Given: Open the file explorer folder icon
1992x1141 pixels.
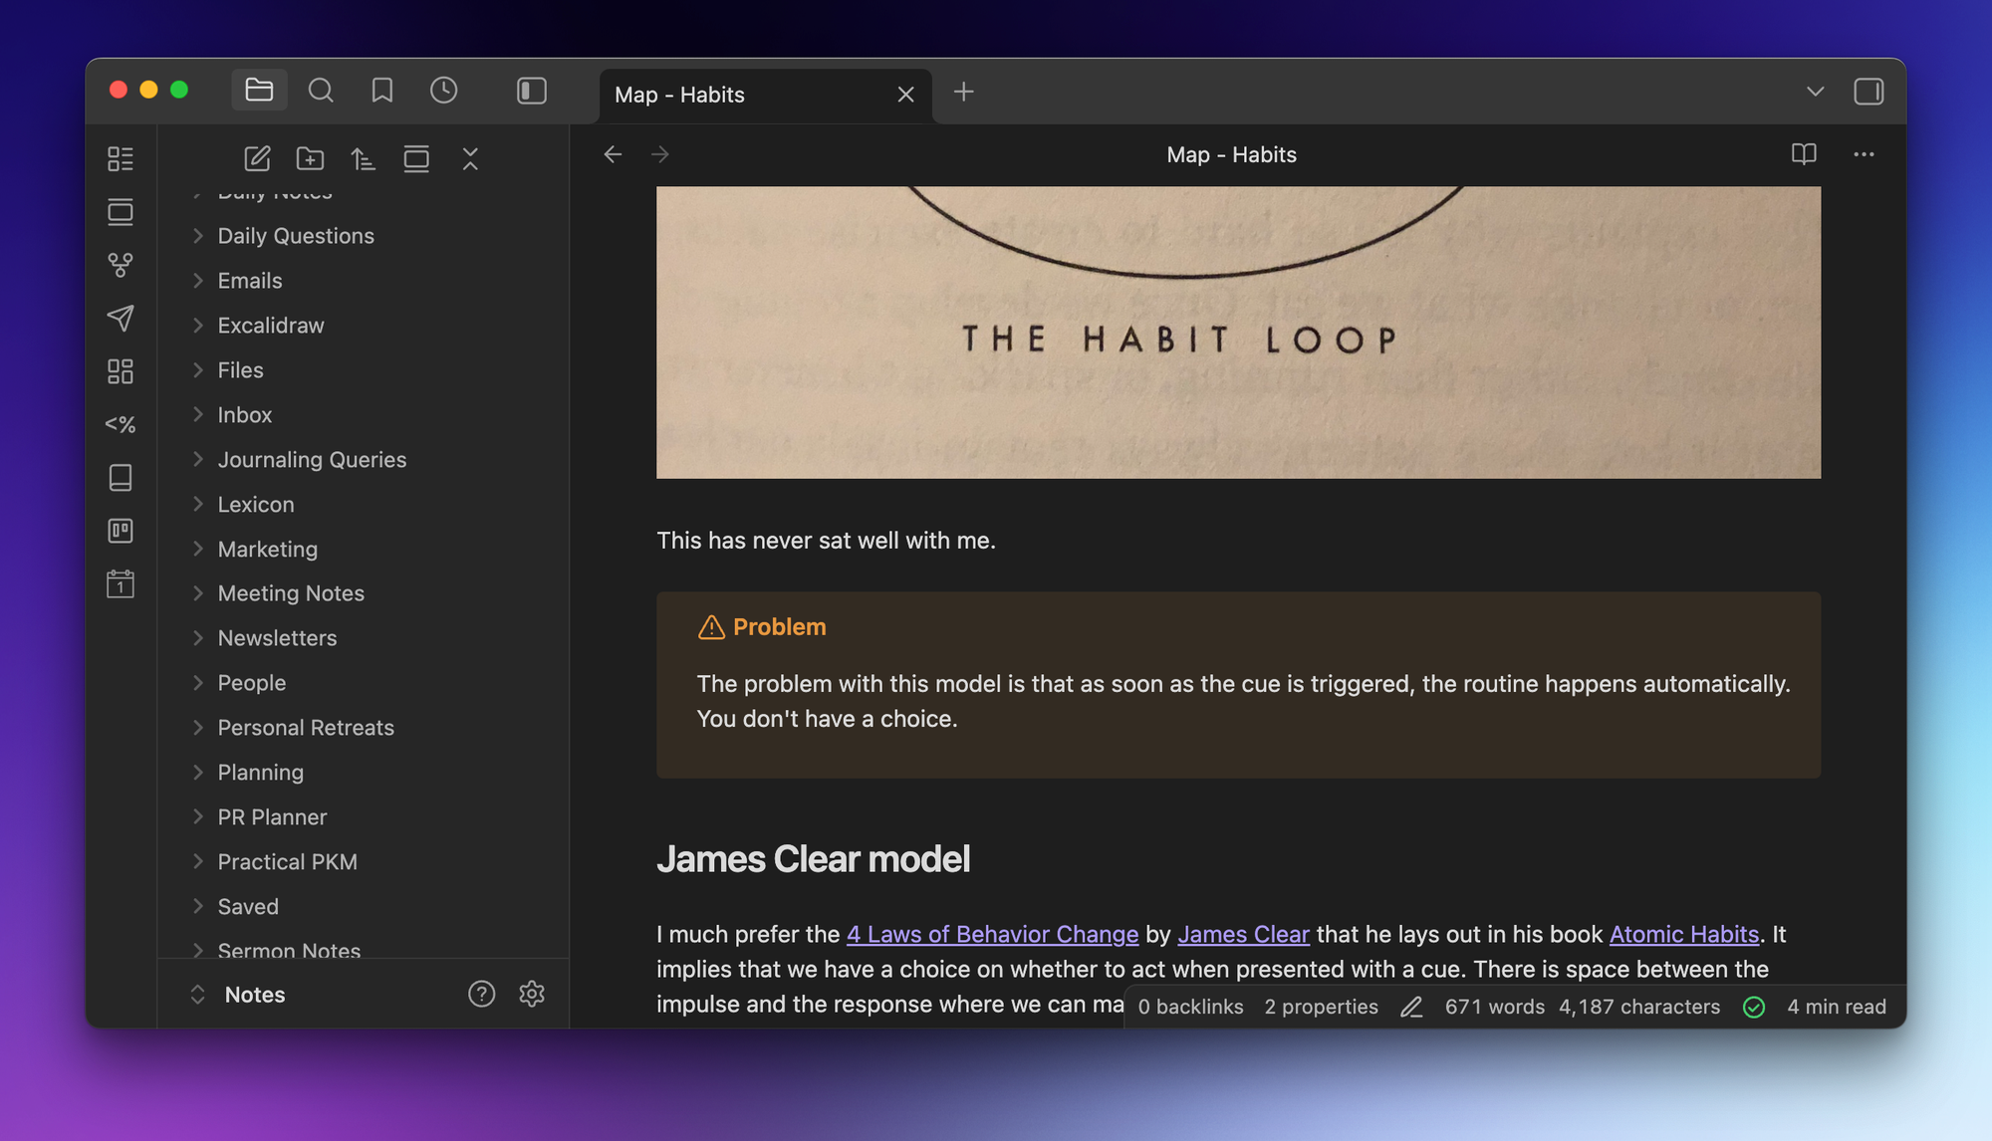Looking at the screenshot, I should tap(259, 91).
